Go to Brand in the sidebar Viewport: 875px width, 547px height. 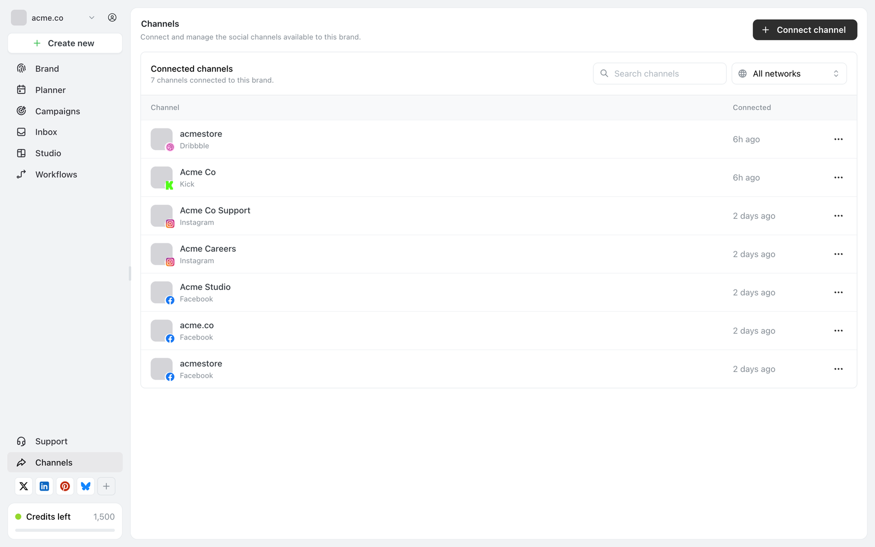pos(65,69)
